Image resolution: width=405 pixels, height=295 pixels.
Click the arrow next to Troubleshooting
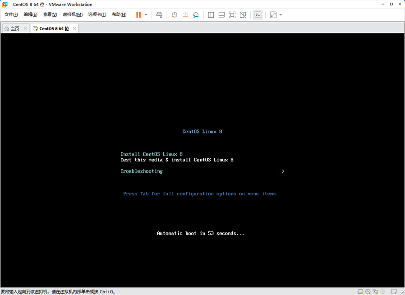tap(283, 171)
